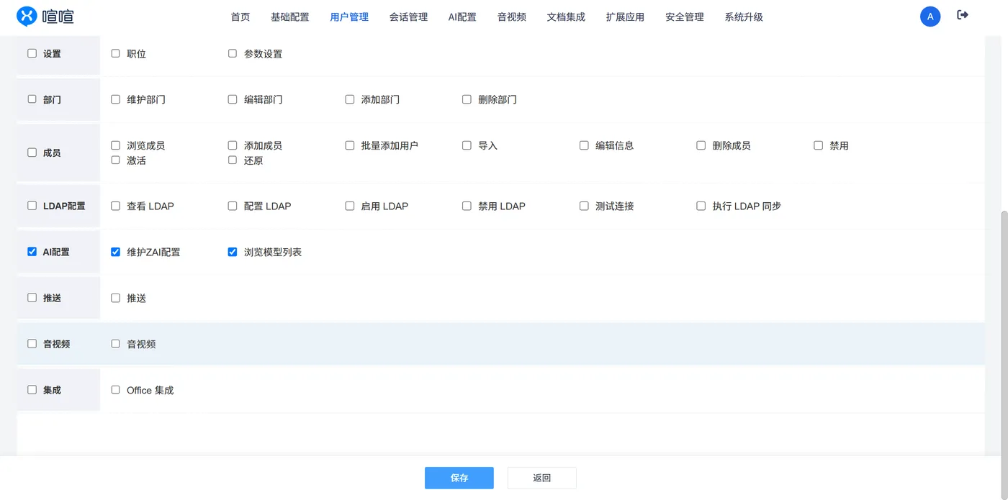This screenshot has width=1008, height=500.
Task: Enable Office 集成 permission
Action: (115, 390)
